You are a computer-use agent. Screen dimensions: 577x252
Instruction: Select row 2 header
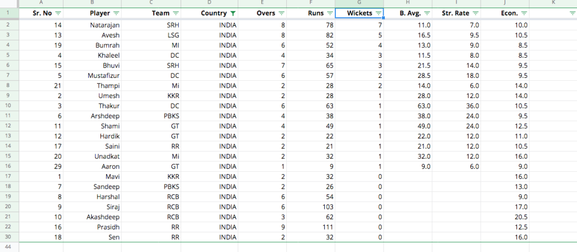(9, 25)
